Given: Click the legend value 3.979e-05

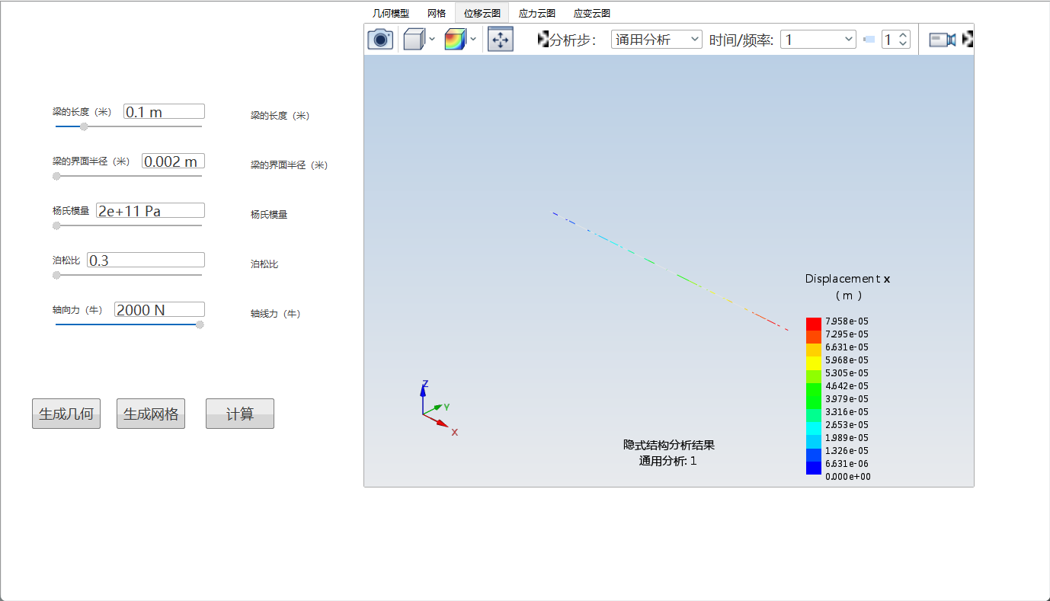Looking at the screenshot, I should [x=847, y=399].
